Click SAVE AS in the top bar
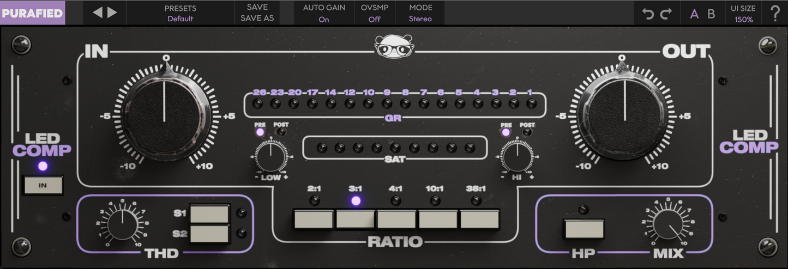 [x=257, y=19]
